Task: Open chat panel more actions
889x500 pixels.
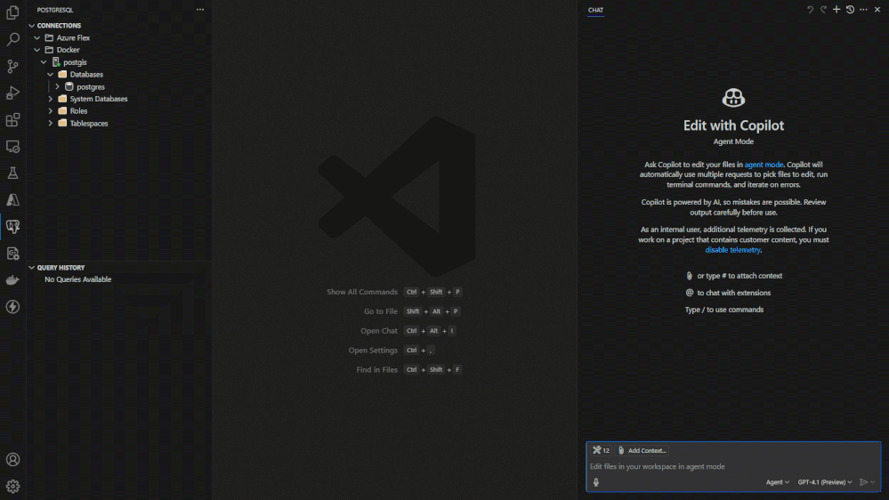Action: [x=863, y=10]
